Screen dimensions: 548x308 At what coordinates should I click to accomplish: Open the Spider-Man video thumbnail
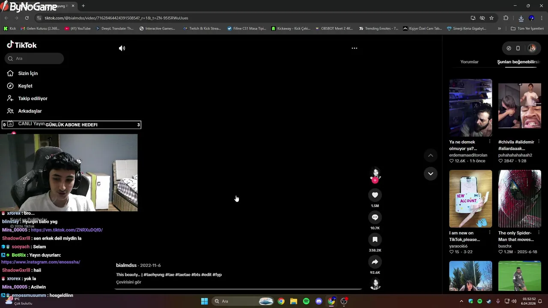point(520,199)
